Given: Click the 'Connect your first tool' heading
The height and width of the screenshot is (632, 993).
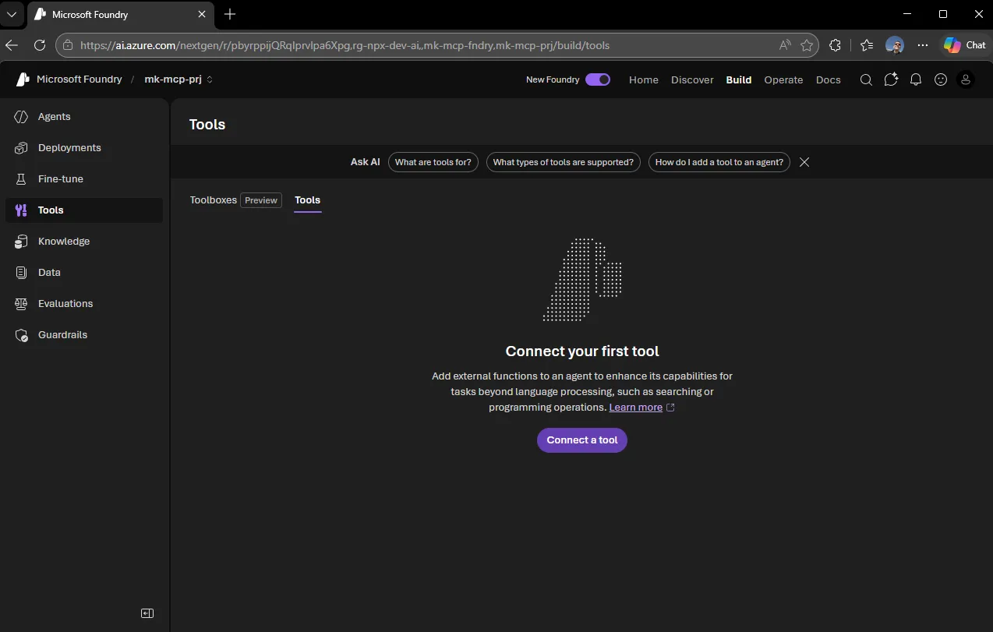Looking at the screenshot, I should coord(582,351).
